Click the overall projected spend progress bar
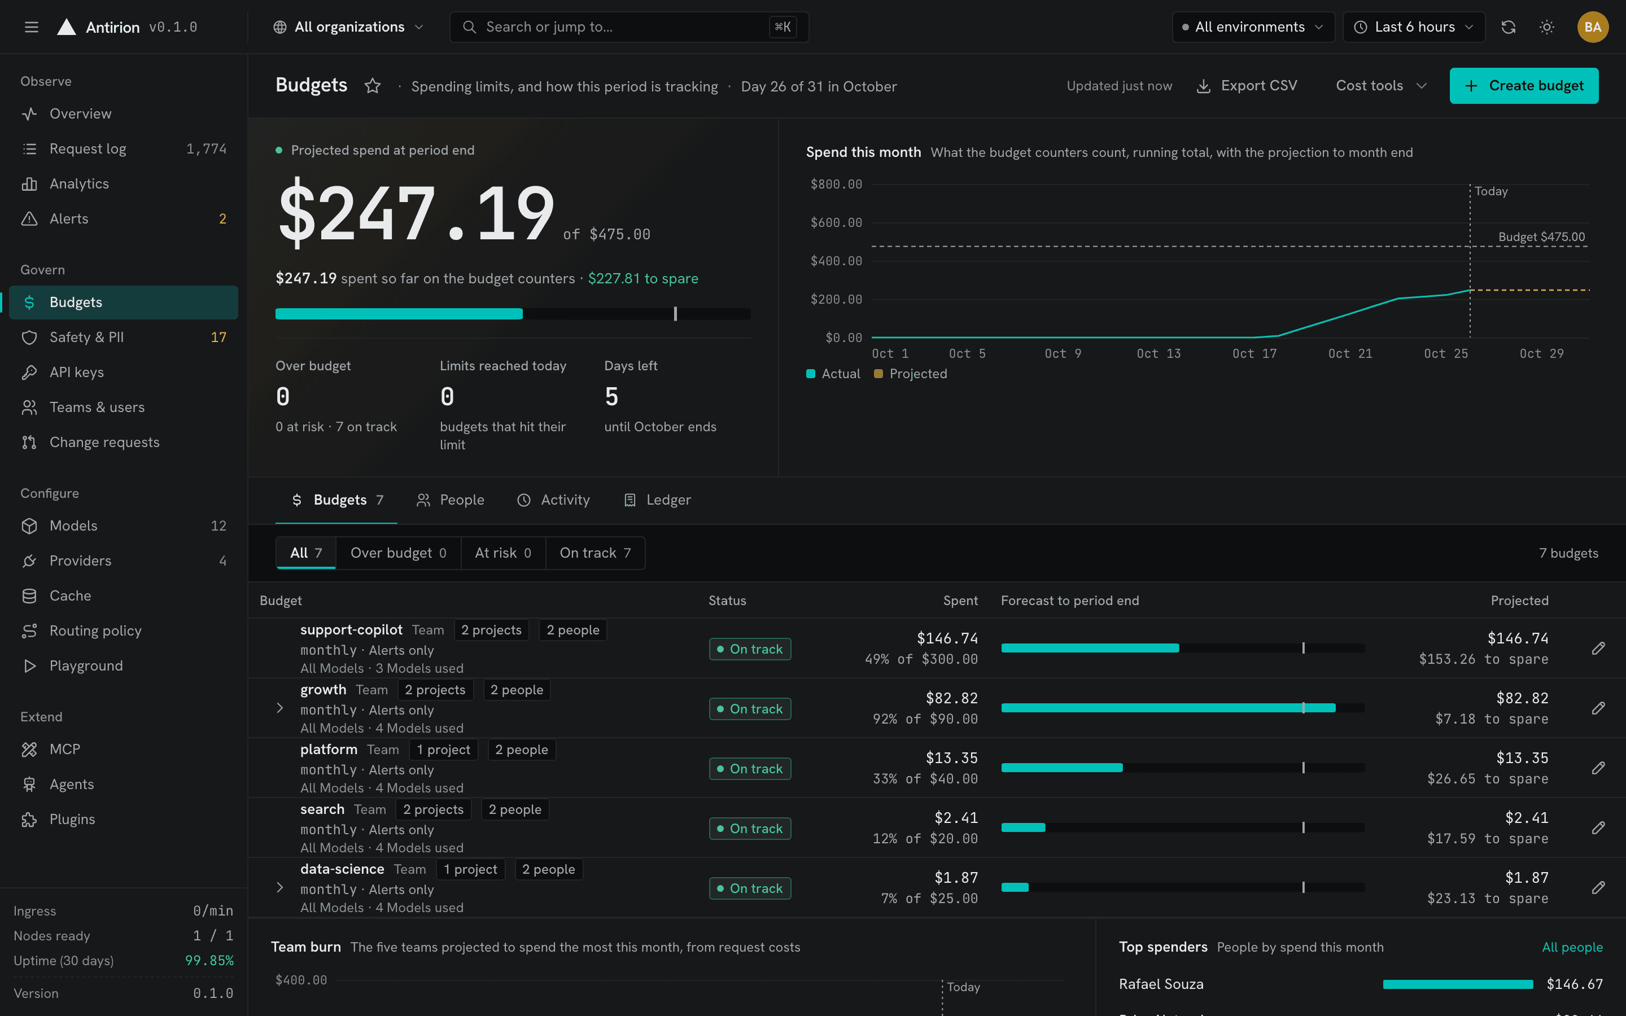Image resolution: width=1626 pixels, height=1016 pixels. point(513,313)
